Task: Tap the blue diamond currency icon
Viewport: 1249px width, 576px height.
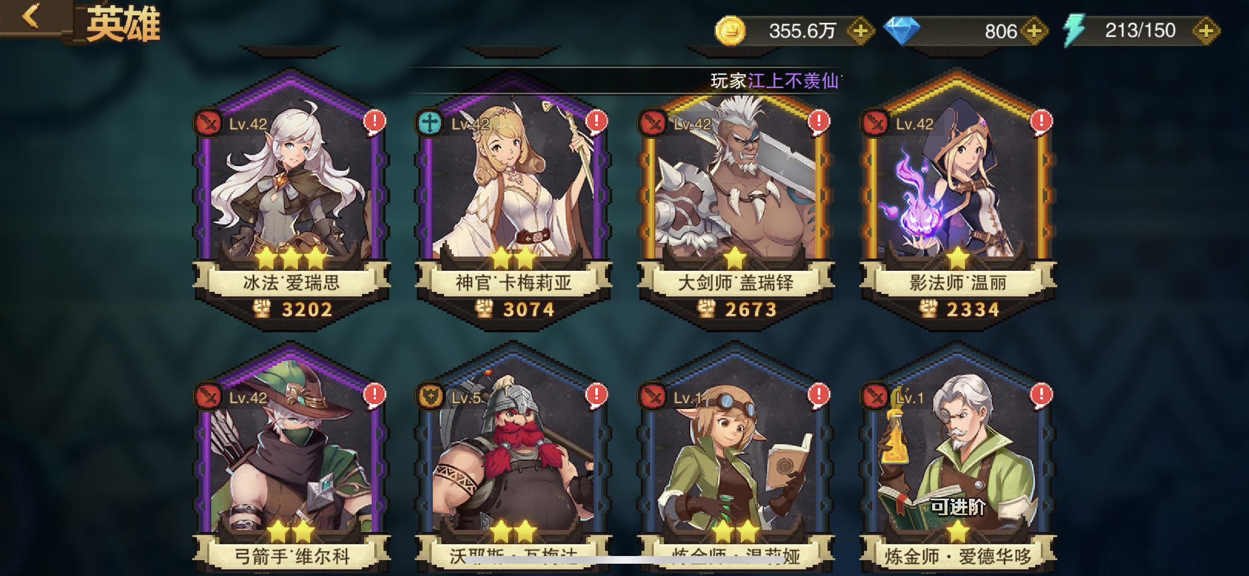Action: 902,31
